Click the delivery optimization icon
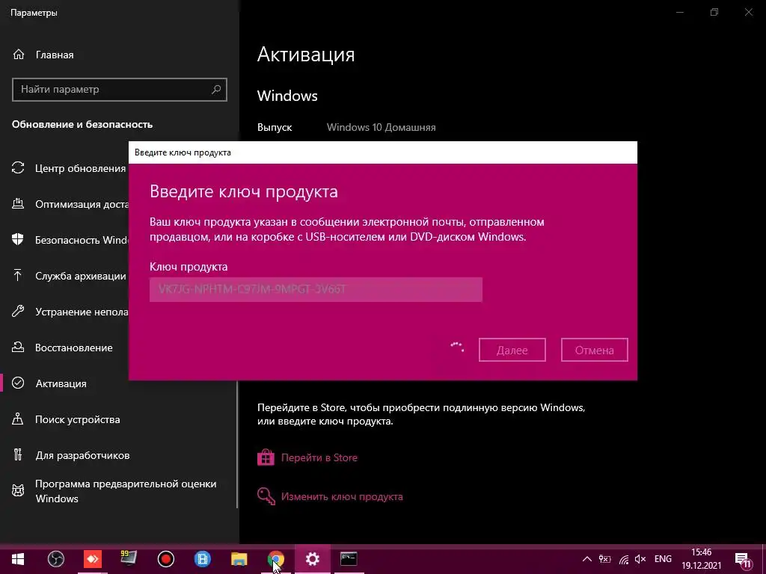Screen dimensions: 766x574 [18, 204]
